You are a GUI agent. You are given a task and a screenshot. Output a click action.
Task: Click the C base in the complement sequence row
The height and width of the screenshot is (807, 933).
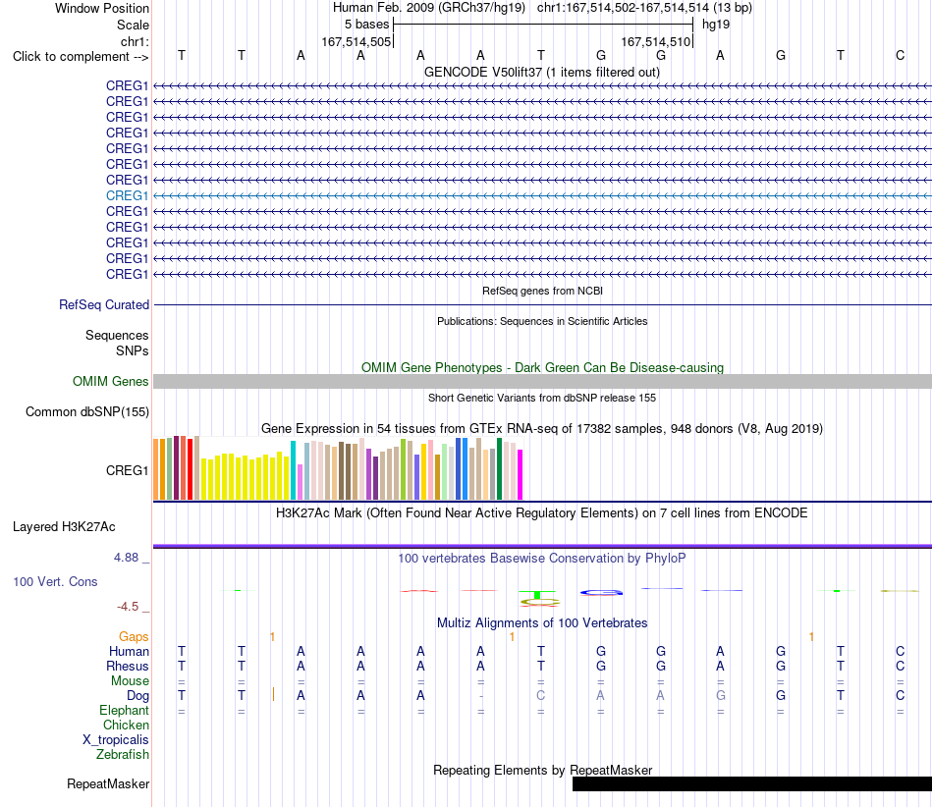[900, 55]
